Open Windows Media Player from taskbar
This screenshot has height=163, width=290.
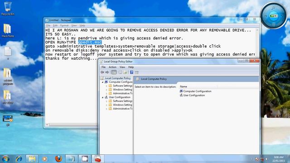[x=44, y=159]
